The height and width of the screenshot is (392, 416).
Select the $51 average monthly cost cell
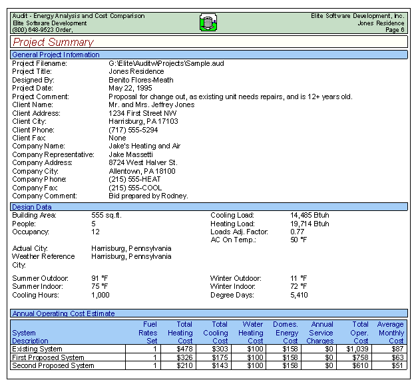(397, 365)
